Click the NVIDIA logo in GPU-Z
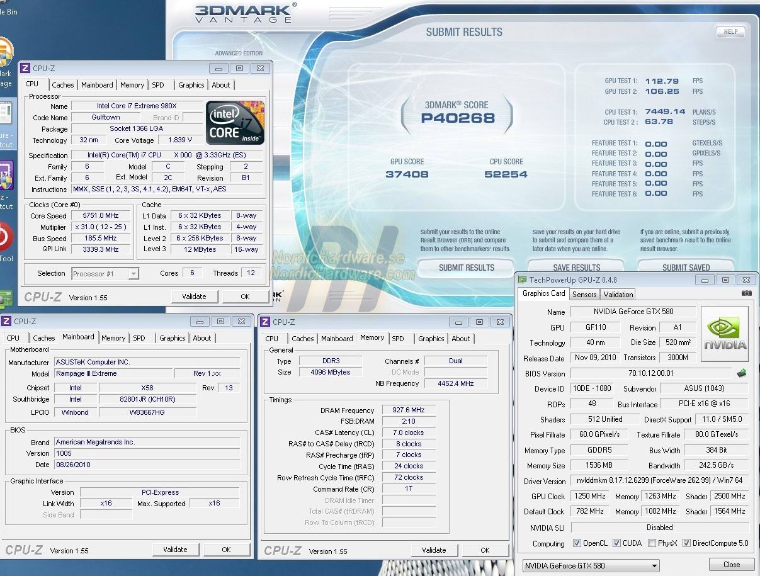The width and height of the screenshot is (760, 576). tap(725, 333)
